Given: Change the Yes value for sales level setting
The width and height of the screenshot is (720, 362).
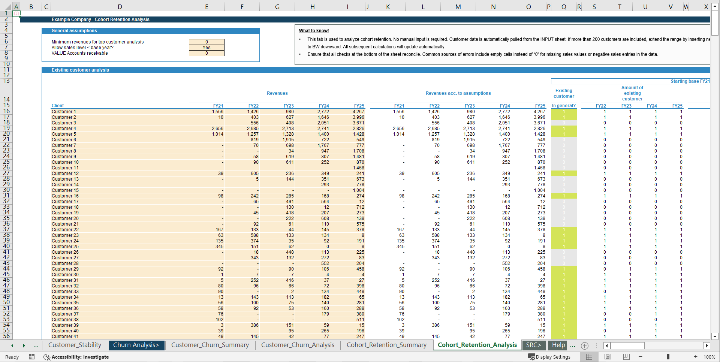Looking at the screenshot, I should tap(207, 47).
